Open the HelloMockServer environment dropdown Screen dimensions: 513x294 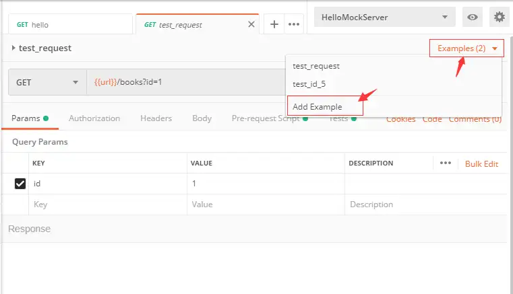tap(384, 17)
